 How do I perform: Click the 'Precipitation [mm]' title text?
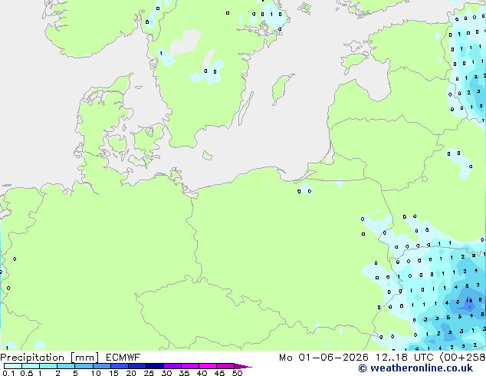tap(50, 358)
